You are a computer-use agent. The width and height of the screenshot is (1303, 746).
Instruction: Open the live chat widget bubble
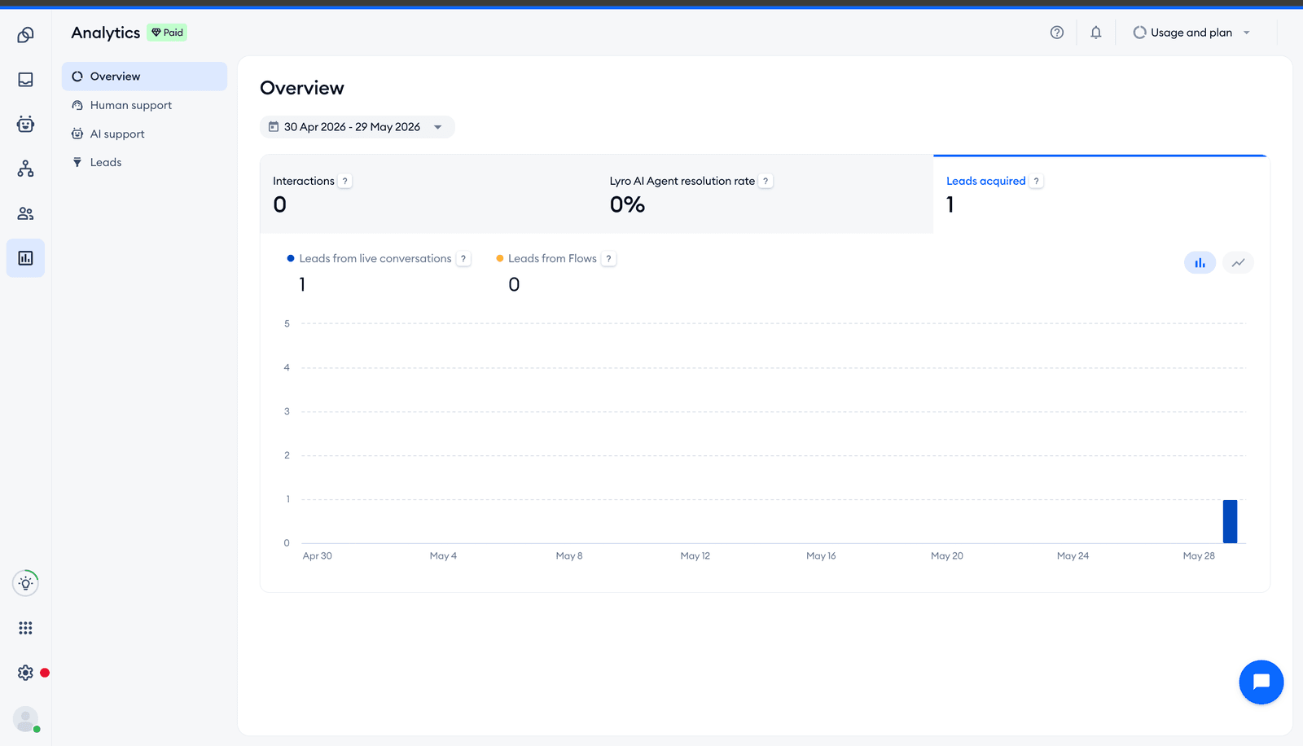click(1261, 682)
